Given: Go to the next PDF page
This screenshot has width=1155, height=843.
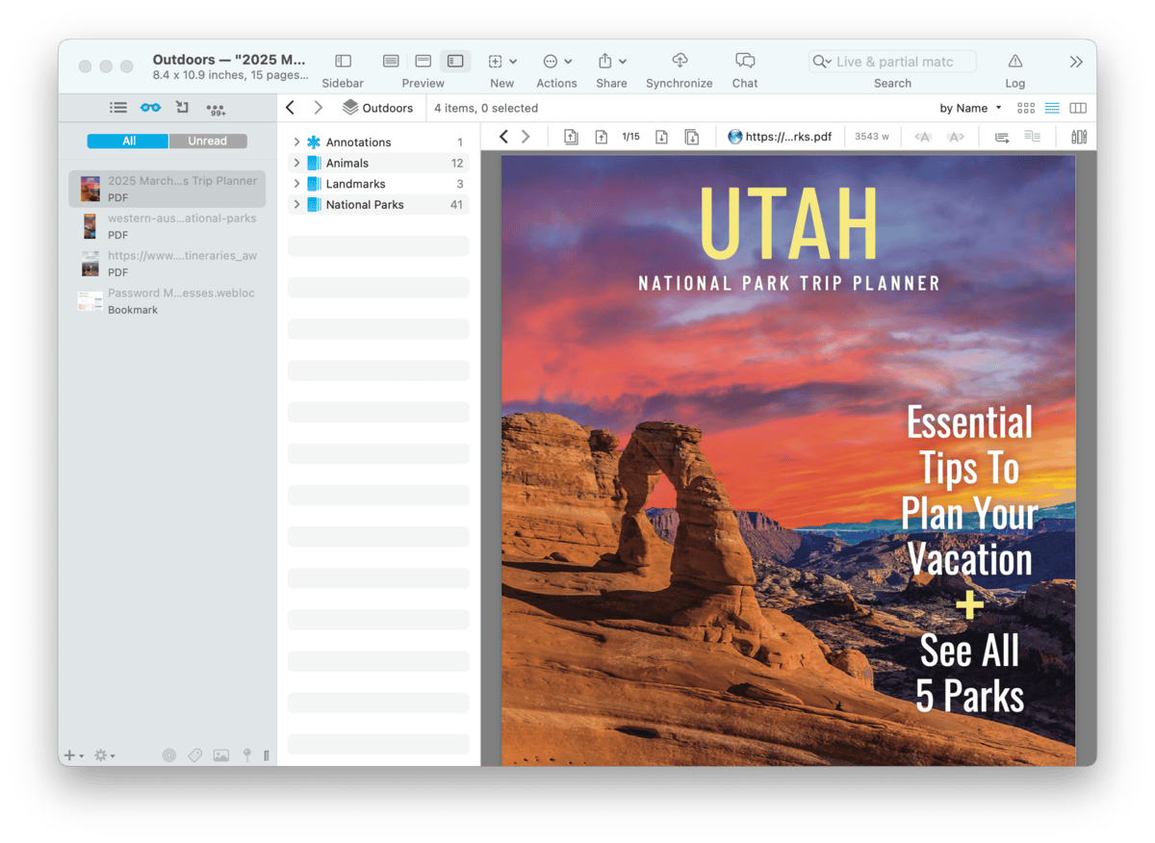Looking at the screenshot, I should 661,137.
